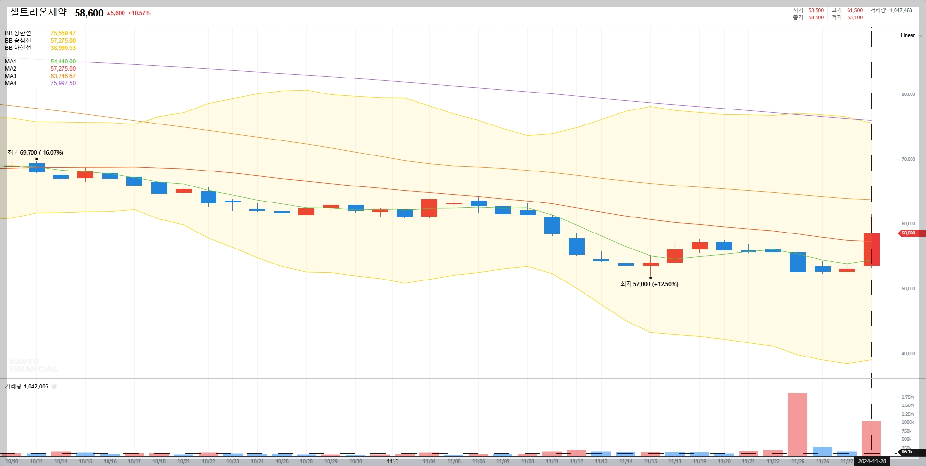Click the 70,000 price axis label
Viewport: 926px width, 466px height.
(908, 159)
